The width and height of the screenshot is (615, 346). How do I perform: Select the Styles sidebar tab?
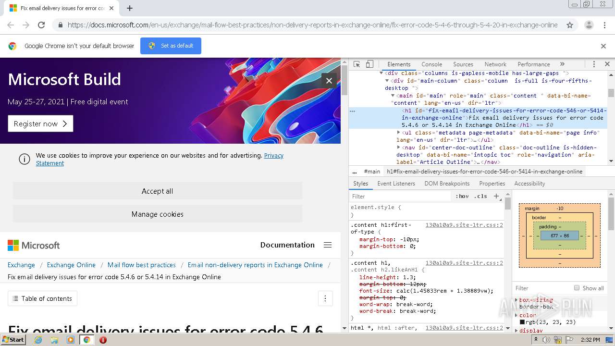pos(360,184)
